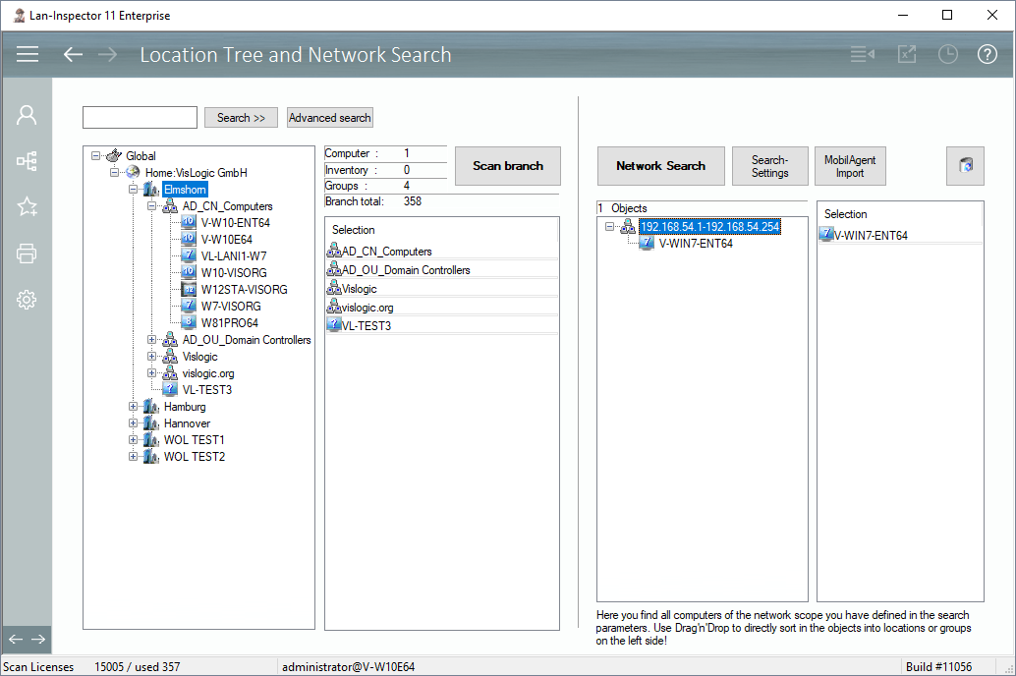Open Search-Settings
Image resolution: width=1016 pixels, height=676 pixels.
pos(769,166)
